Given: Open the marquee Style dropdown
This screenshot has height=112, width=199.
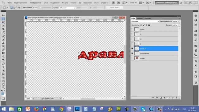Looking at the screenshot, I should pos(67,8).
